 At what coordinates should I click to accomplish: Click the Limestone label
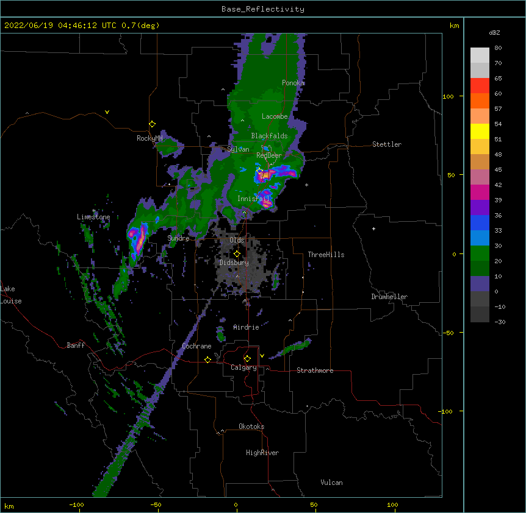(x=93, y=217)
